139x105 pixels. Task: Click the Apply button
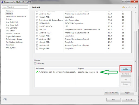coord(127,93)
